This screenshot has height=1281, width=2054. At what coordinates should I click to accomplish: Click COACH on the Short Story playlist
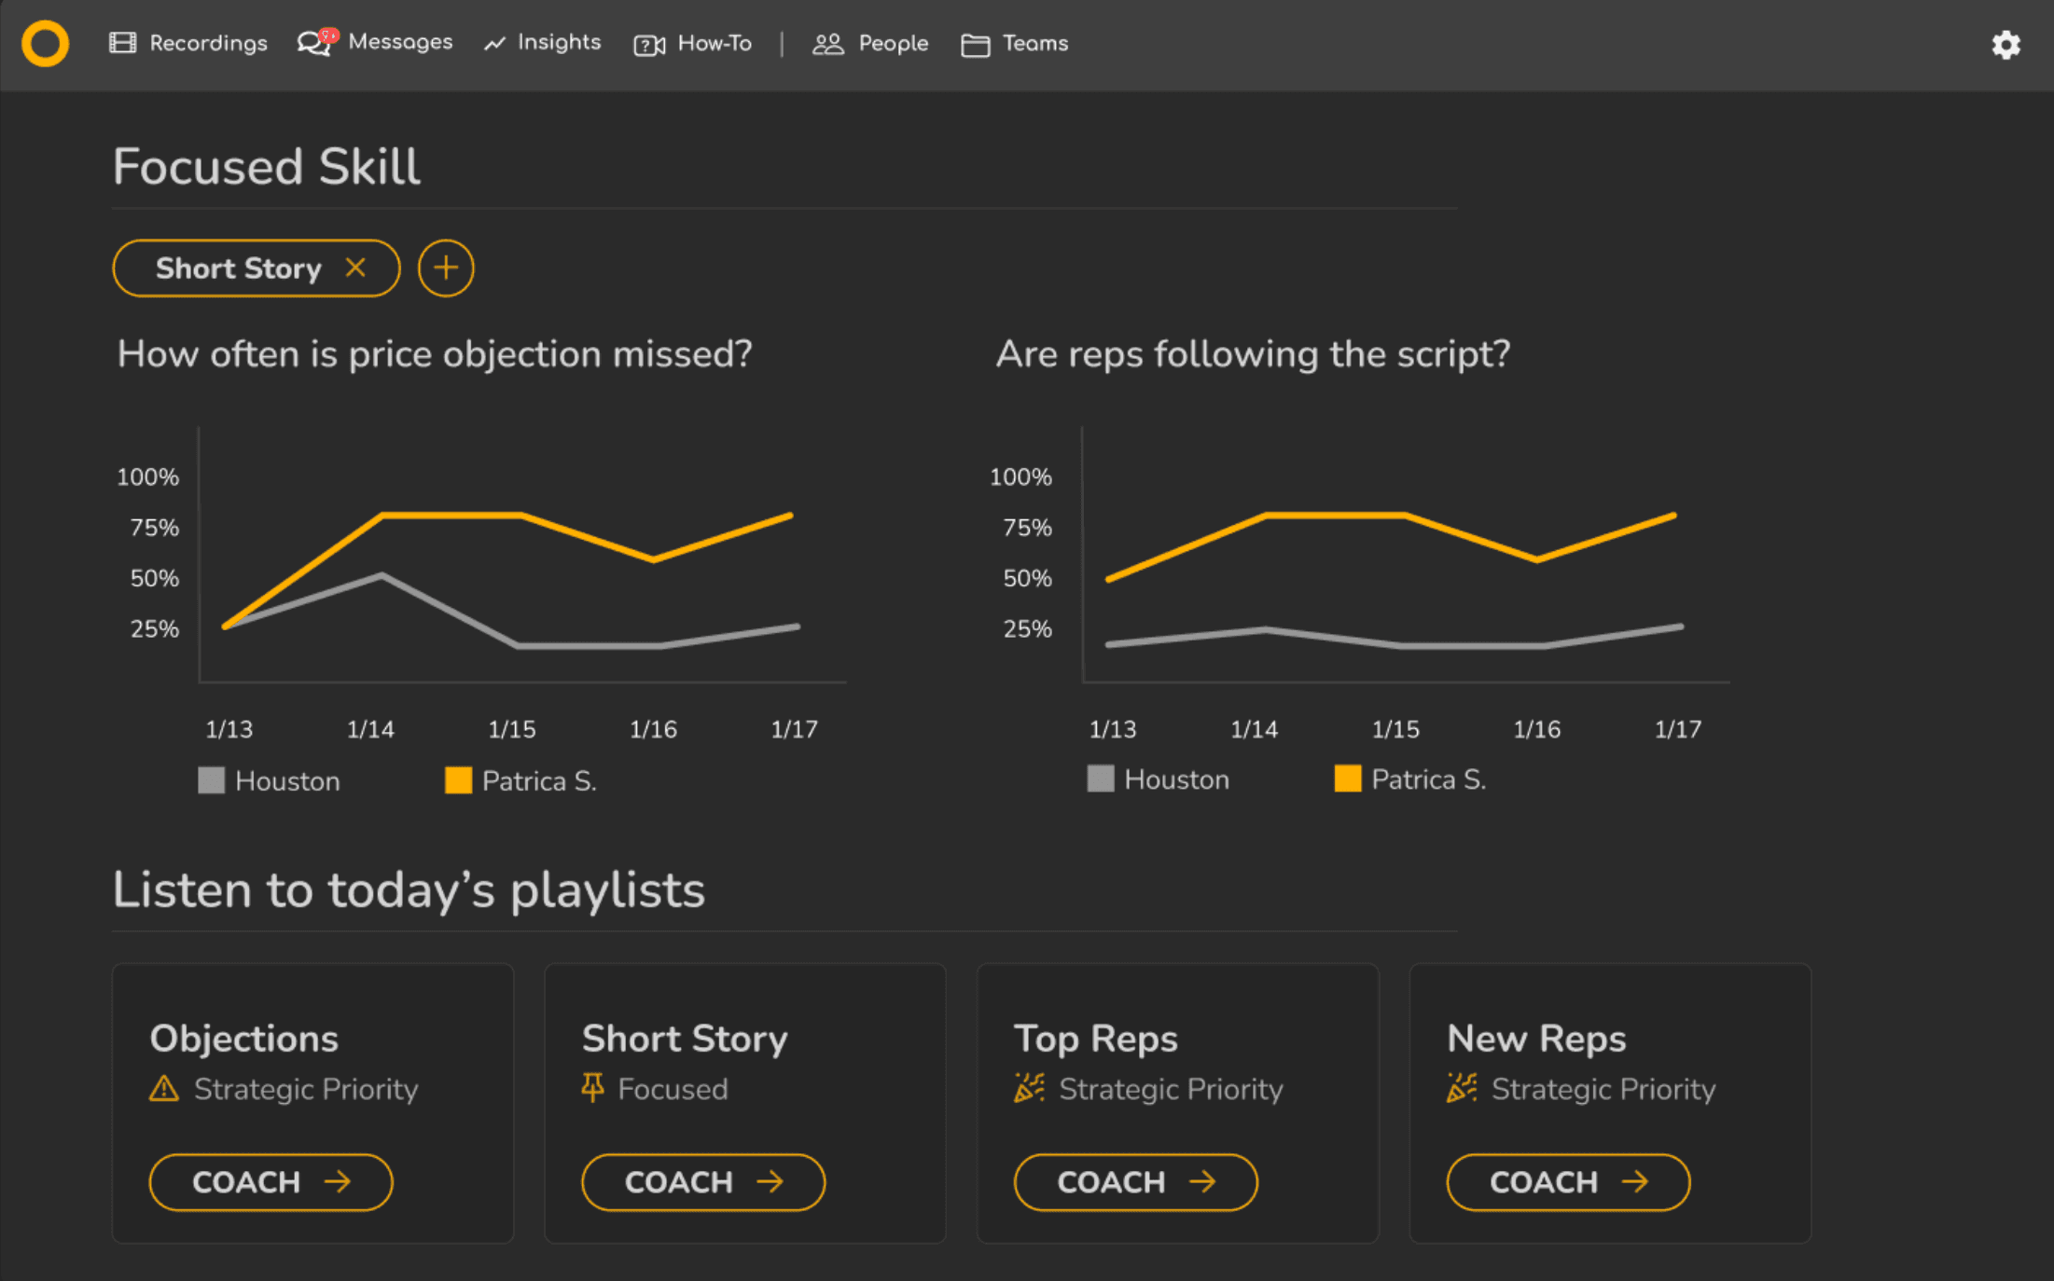pyautogui.click(x=703, y=1182)
